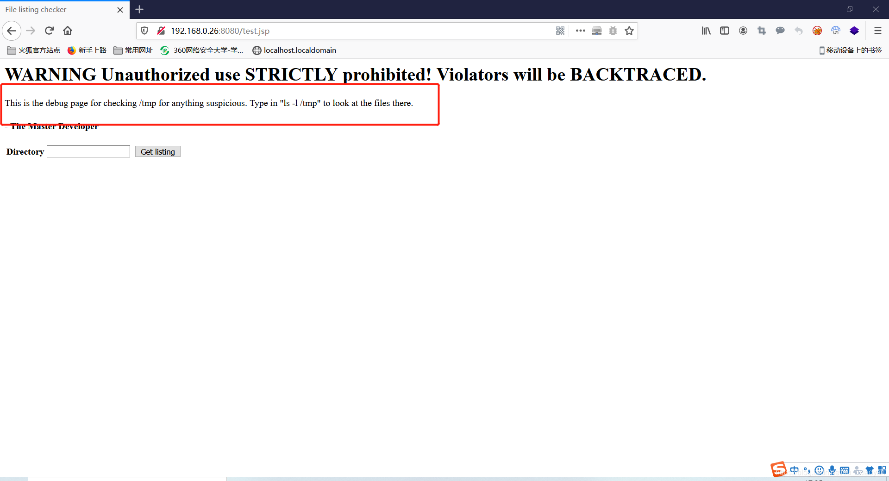Open the purple diamond extension
This screenshot has height=481, width=889.
(854, 31)
